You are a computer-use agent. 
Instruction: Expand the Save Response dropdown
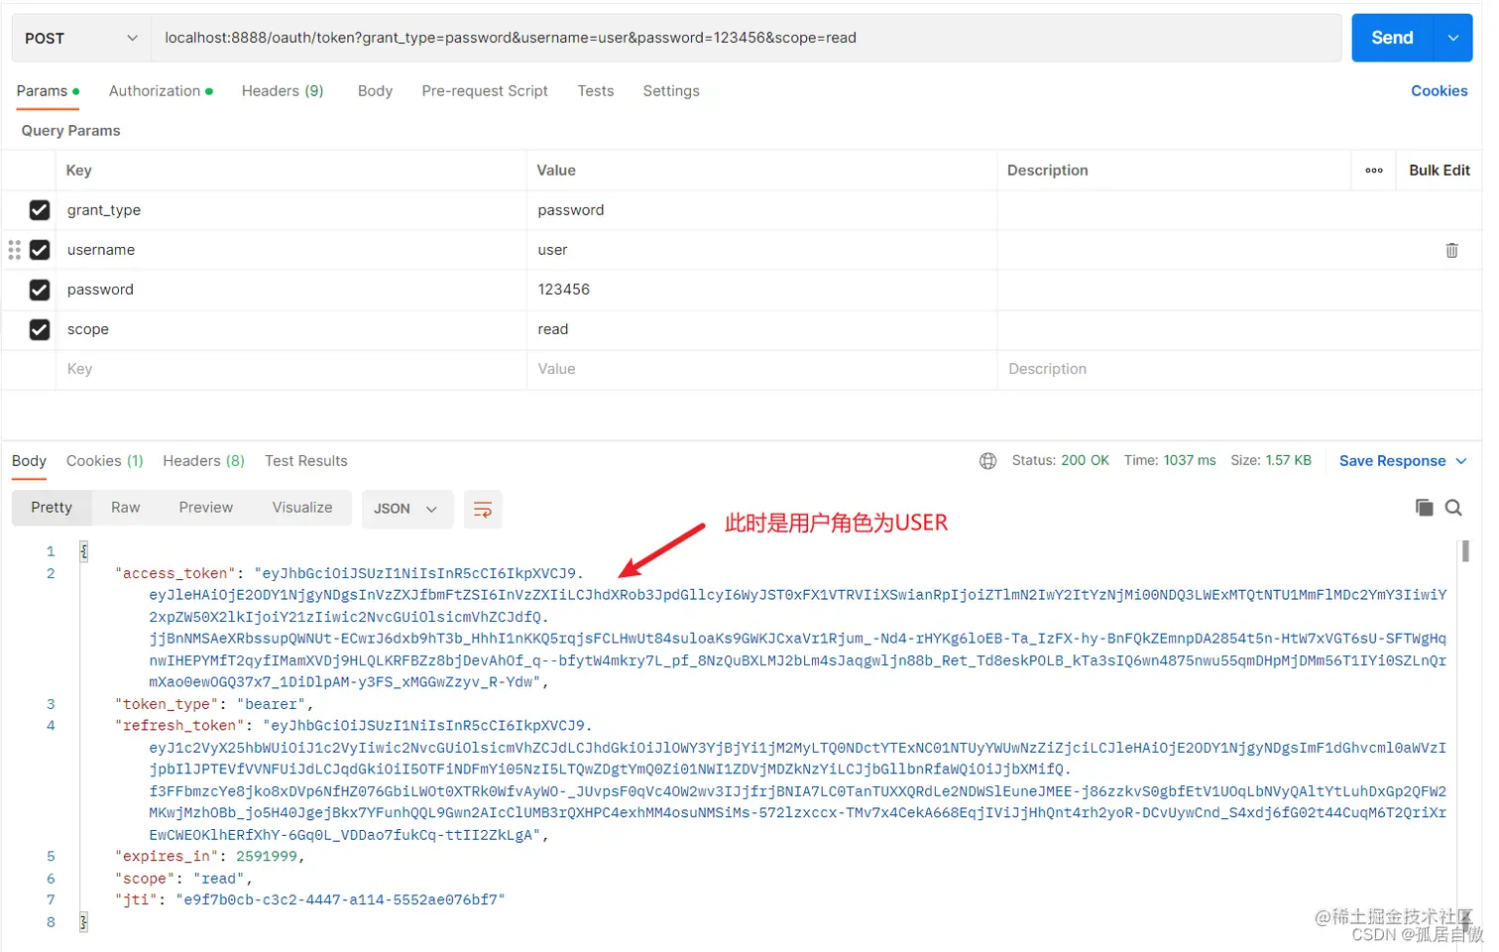(1461, 461)
